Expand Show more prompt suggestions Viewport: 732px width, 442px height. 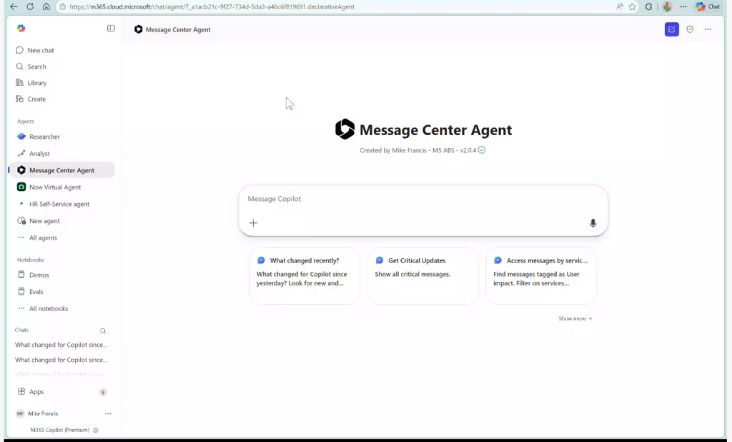click(575, 318)
